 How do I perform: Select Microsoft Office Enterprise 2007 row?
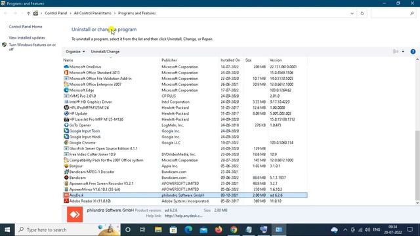point(185,85)
